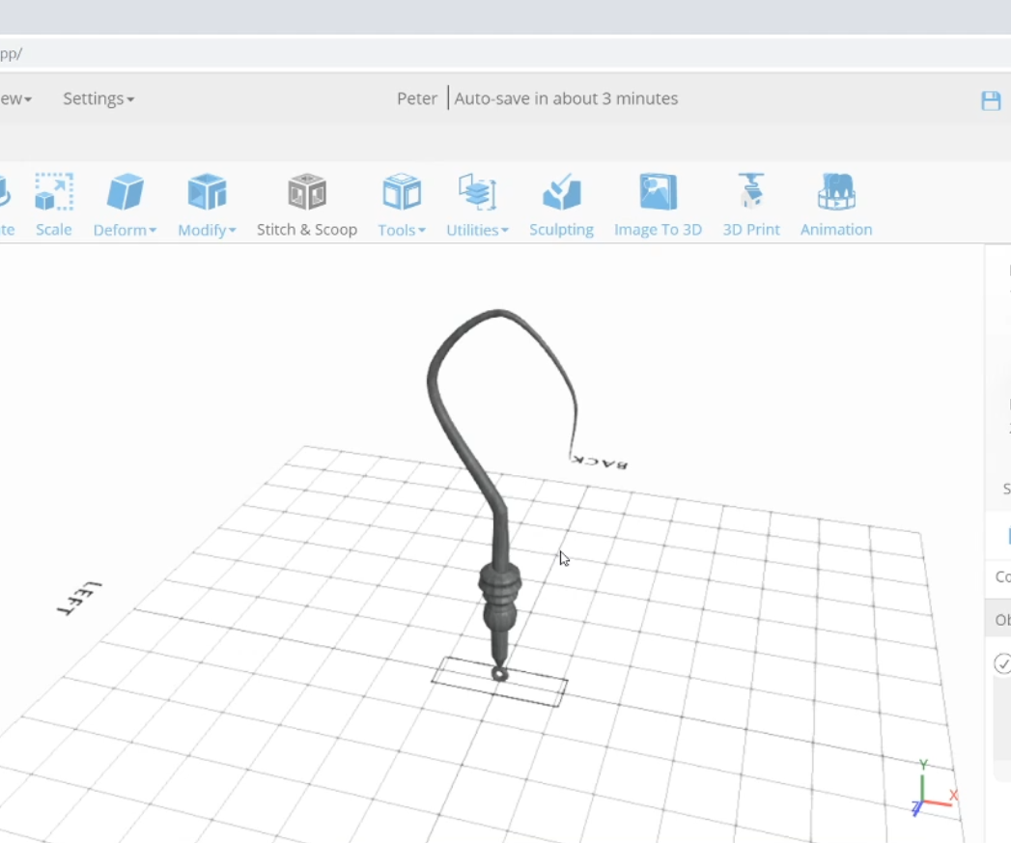Open Image To 3D tool
This screenshot has width=1011, height=843.
coord(658,205)
